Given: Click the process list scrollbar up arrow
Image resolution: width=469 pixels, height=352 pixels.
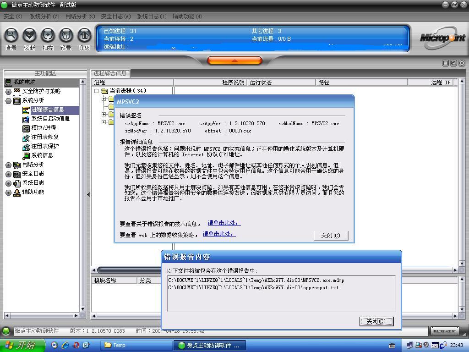Looking at the screenshot, I should click(462, 82).
